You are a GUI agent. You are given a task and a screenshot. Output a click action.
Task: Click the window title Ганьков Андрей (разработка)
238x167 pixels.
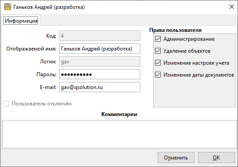(x=49, y=7)
